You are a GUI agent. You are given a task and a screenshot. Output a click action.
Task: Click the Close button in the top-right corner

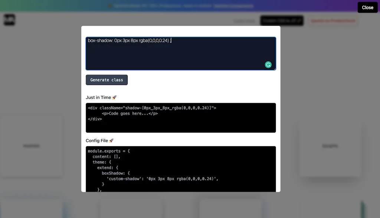[x=367, y=7]
